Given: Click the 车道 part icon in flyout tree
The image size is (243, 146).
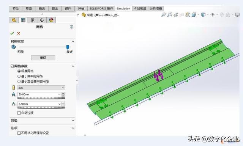Looking at the screenshot, I should [84, 15].
